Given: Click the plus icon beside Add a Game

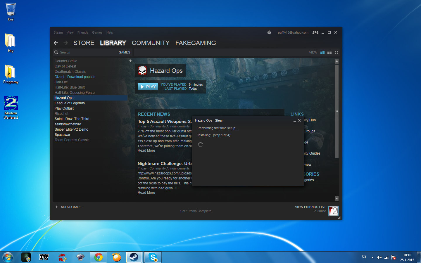Looking at the screenshot, I should coord(57,207).
